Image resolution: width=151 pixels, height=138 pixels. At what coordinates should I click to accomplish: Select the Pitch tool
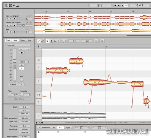tap(51, 41)
